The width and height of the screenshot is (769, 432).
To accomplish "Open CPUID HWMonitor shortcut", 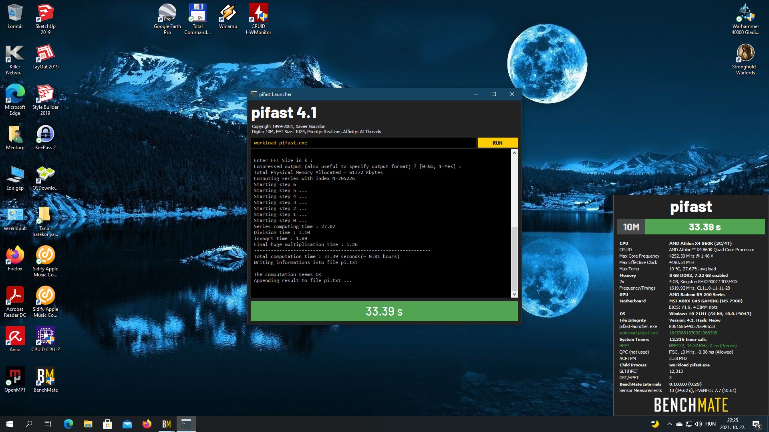I will click(x=258, y=19).
